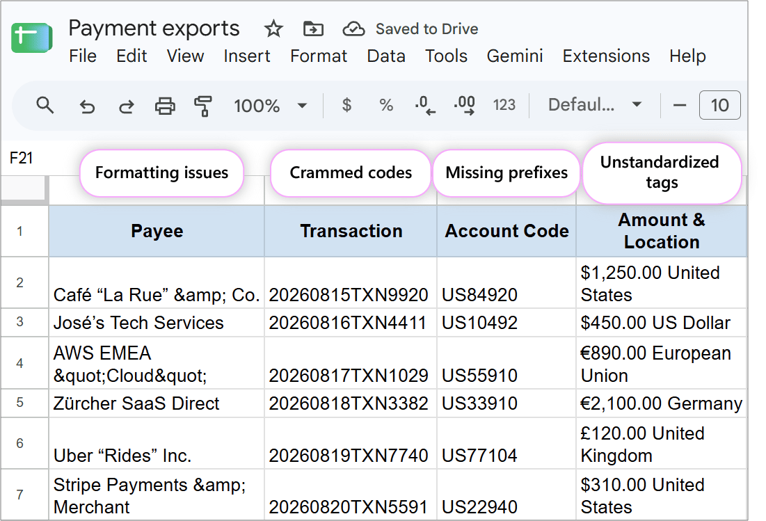Select cell 20260819TXN7740
Screen dimensions: 766x521
[351, 443]
